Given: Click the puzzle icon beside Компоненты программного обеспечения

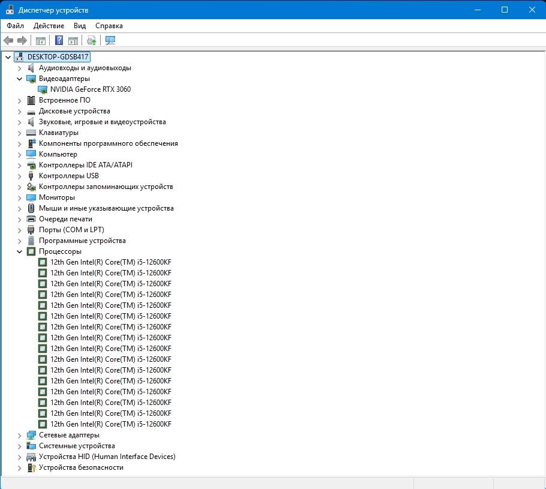Looking at the screenshot, I should (31, 143).
